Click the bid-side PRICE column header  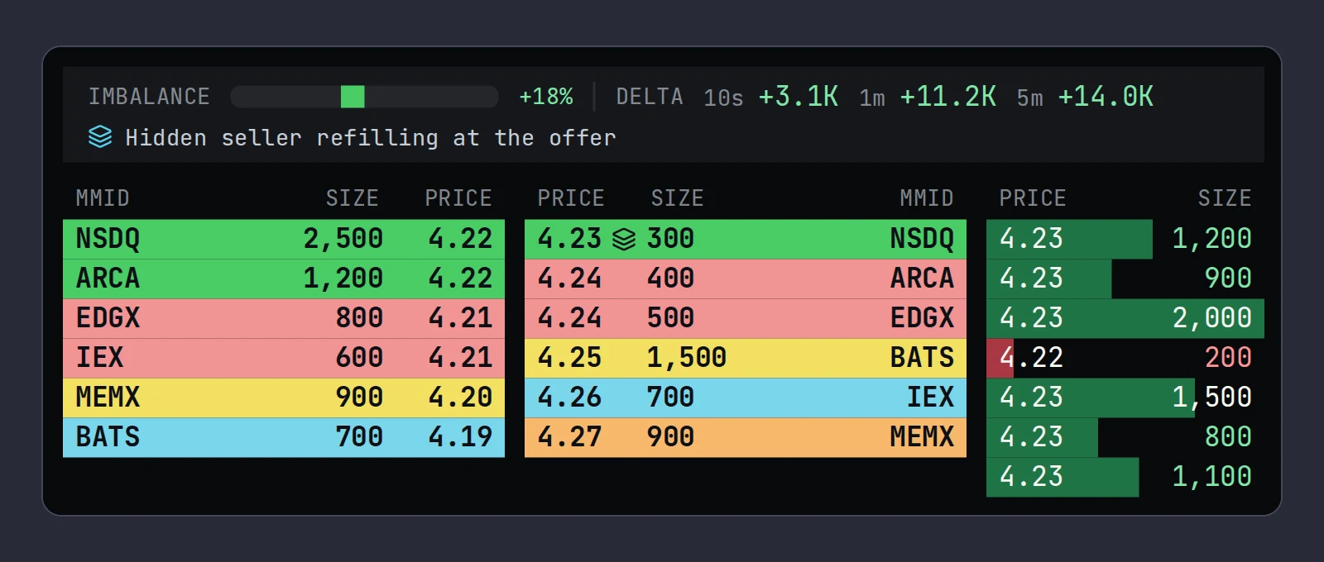click(458, 198)
